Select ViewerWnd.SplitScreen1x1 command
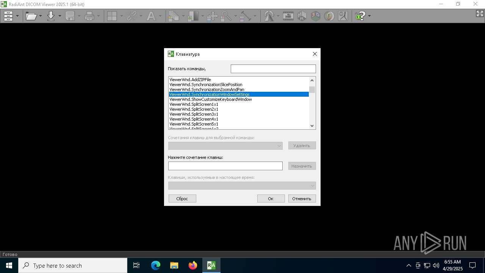The height and width of the screenshot is (273, 485). tap(239, 104)
